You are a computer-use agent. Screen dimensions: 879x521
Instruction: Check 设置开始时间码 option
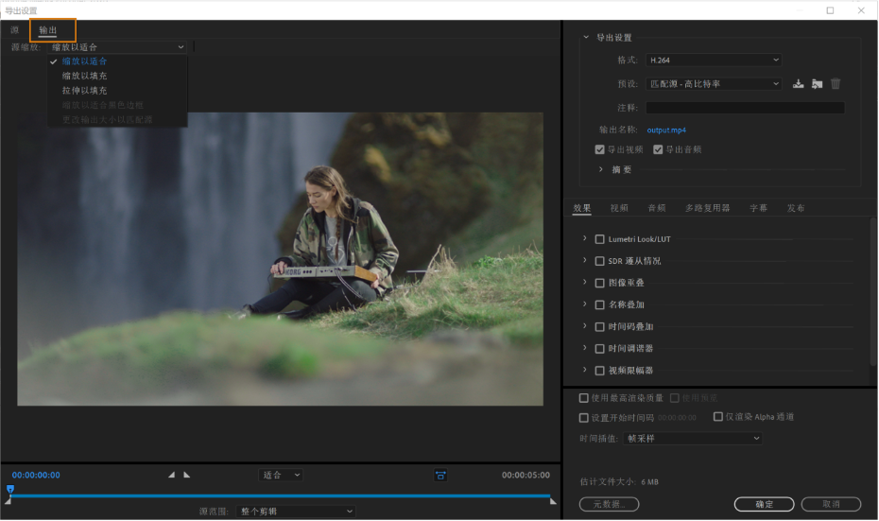coord(583,418)
